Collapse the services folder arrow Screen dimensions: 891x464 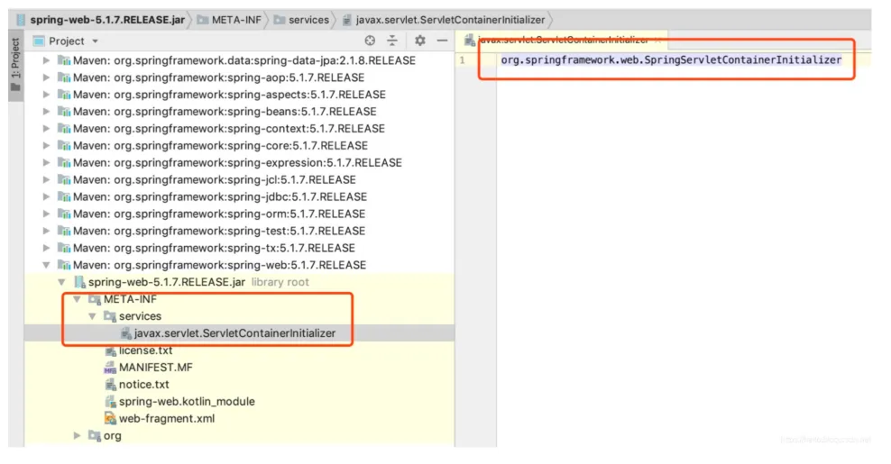click(x=93, y=315)
